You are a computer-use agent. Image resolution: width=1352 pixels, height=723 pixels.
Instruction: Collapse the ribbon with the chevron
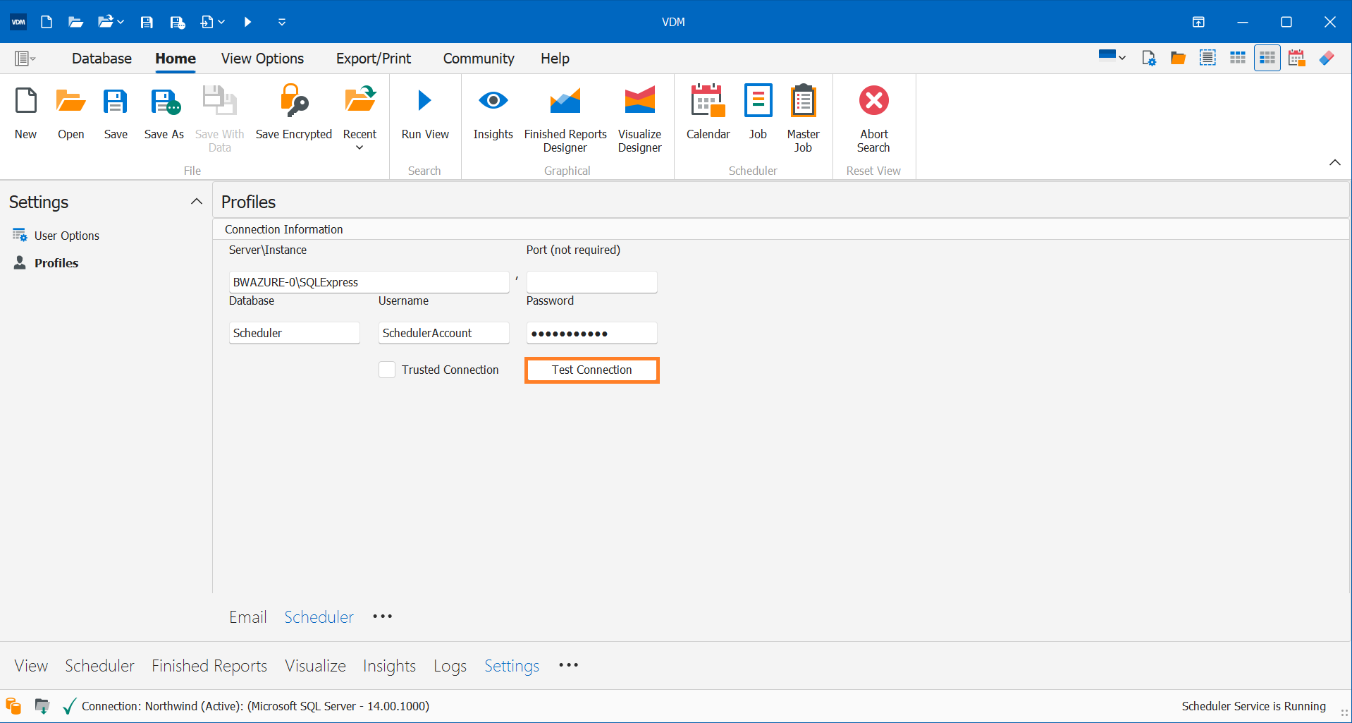tap(1334, 162)
